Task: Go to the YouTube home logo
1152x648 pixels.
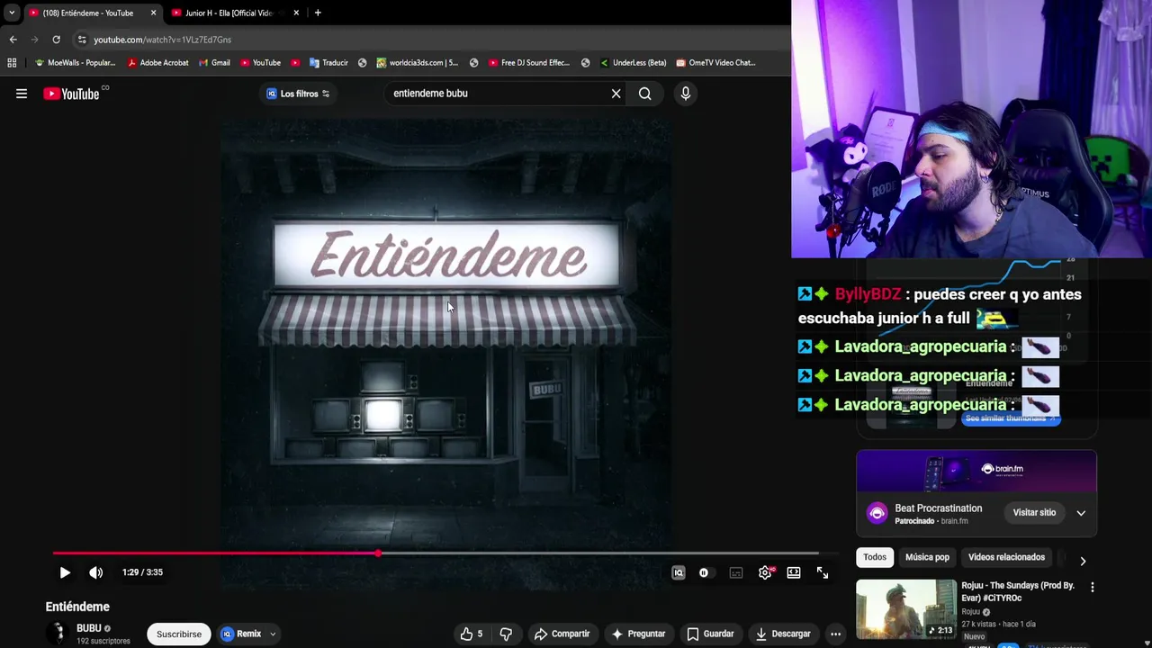Action: point(71,94)
